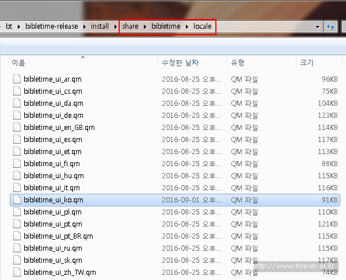Click the bibletime_ui_ko.qm file icon
This screenshot has height=280, width=346.
17,200
